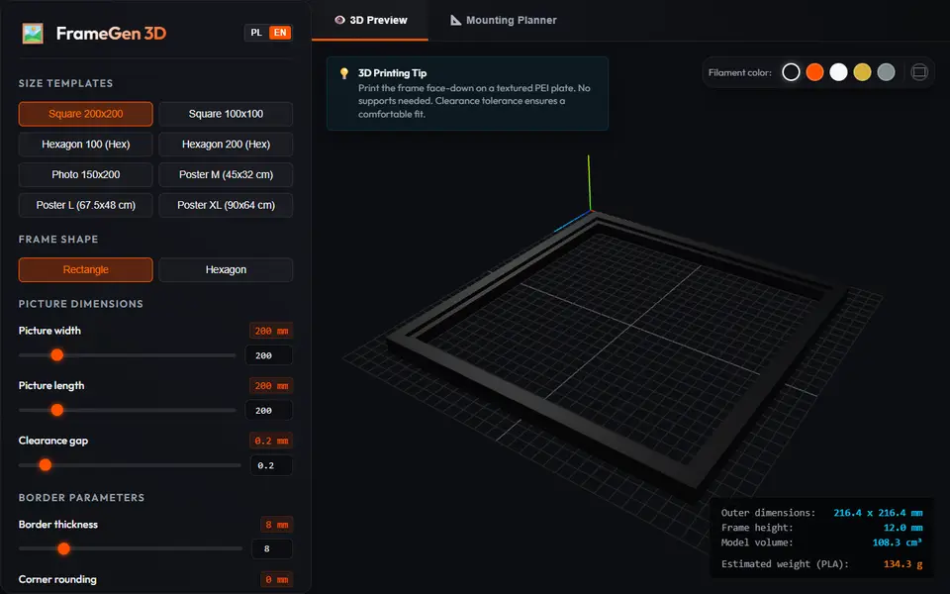
Task: Click the SIZE TEMPLATES section heading
Action: pos(65,83)
